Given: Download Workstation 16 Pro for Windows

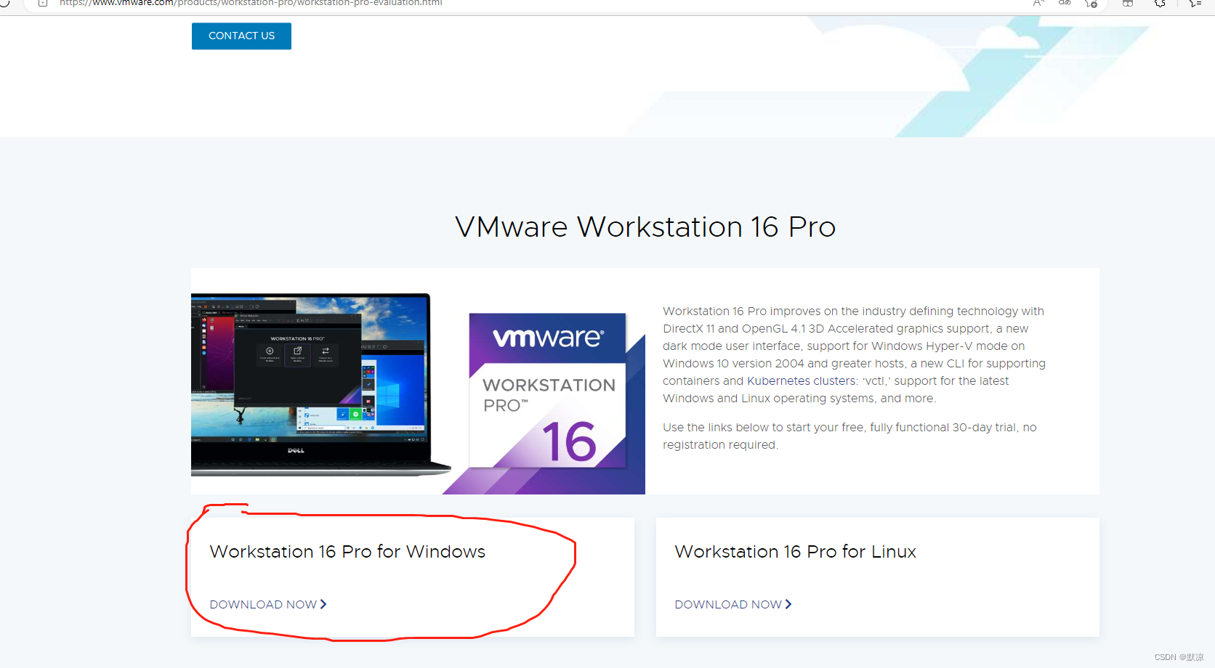Looking at the screenshot, I should point(268,604).
